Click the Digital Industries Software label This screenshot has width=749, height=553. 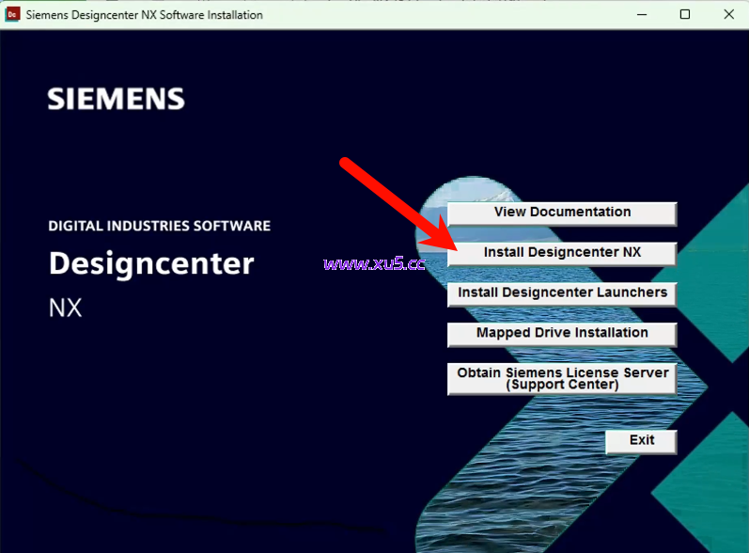(159, 227)
